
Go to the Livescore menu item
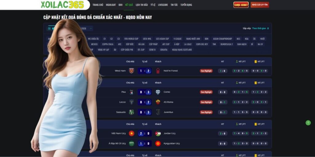163,5
